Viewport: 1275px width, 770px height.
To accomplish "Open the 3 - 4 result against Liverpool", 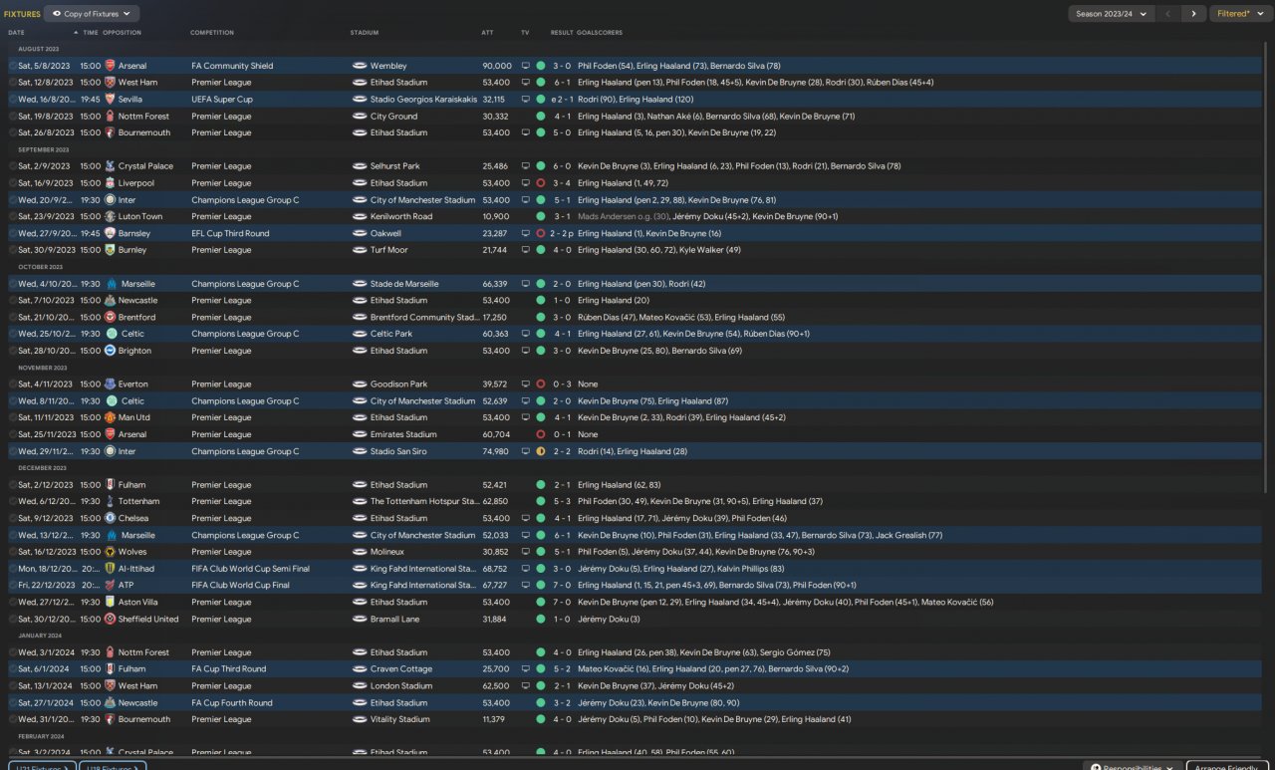I will [x=563, y=183].
